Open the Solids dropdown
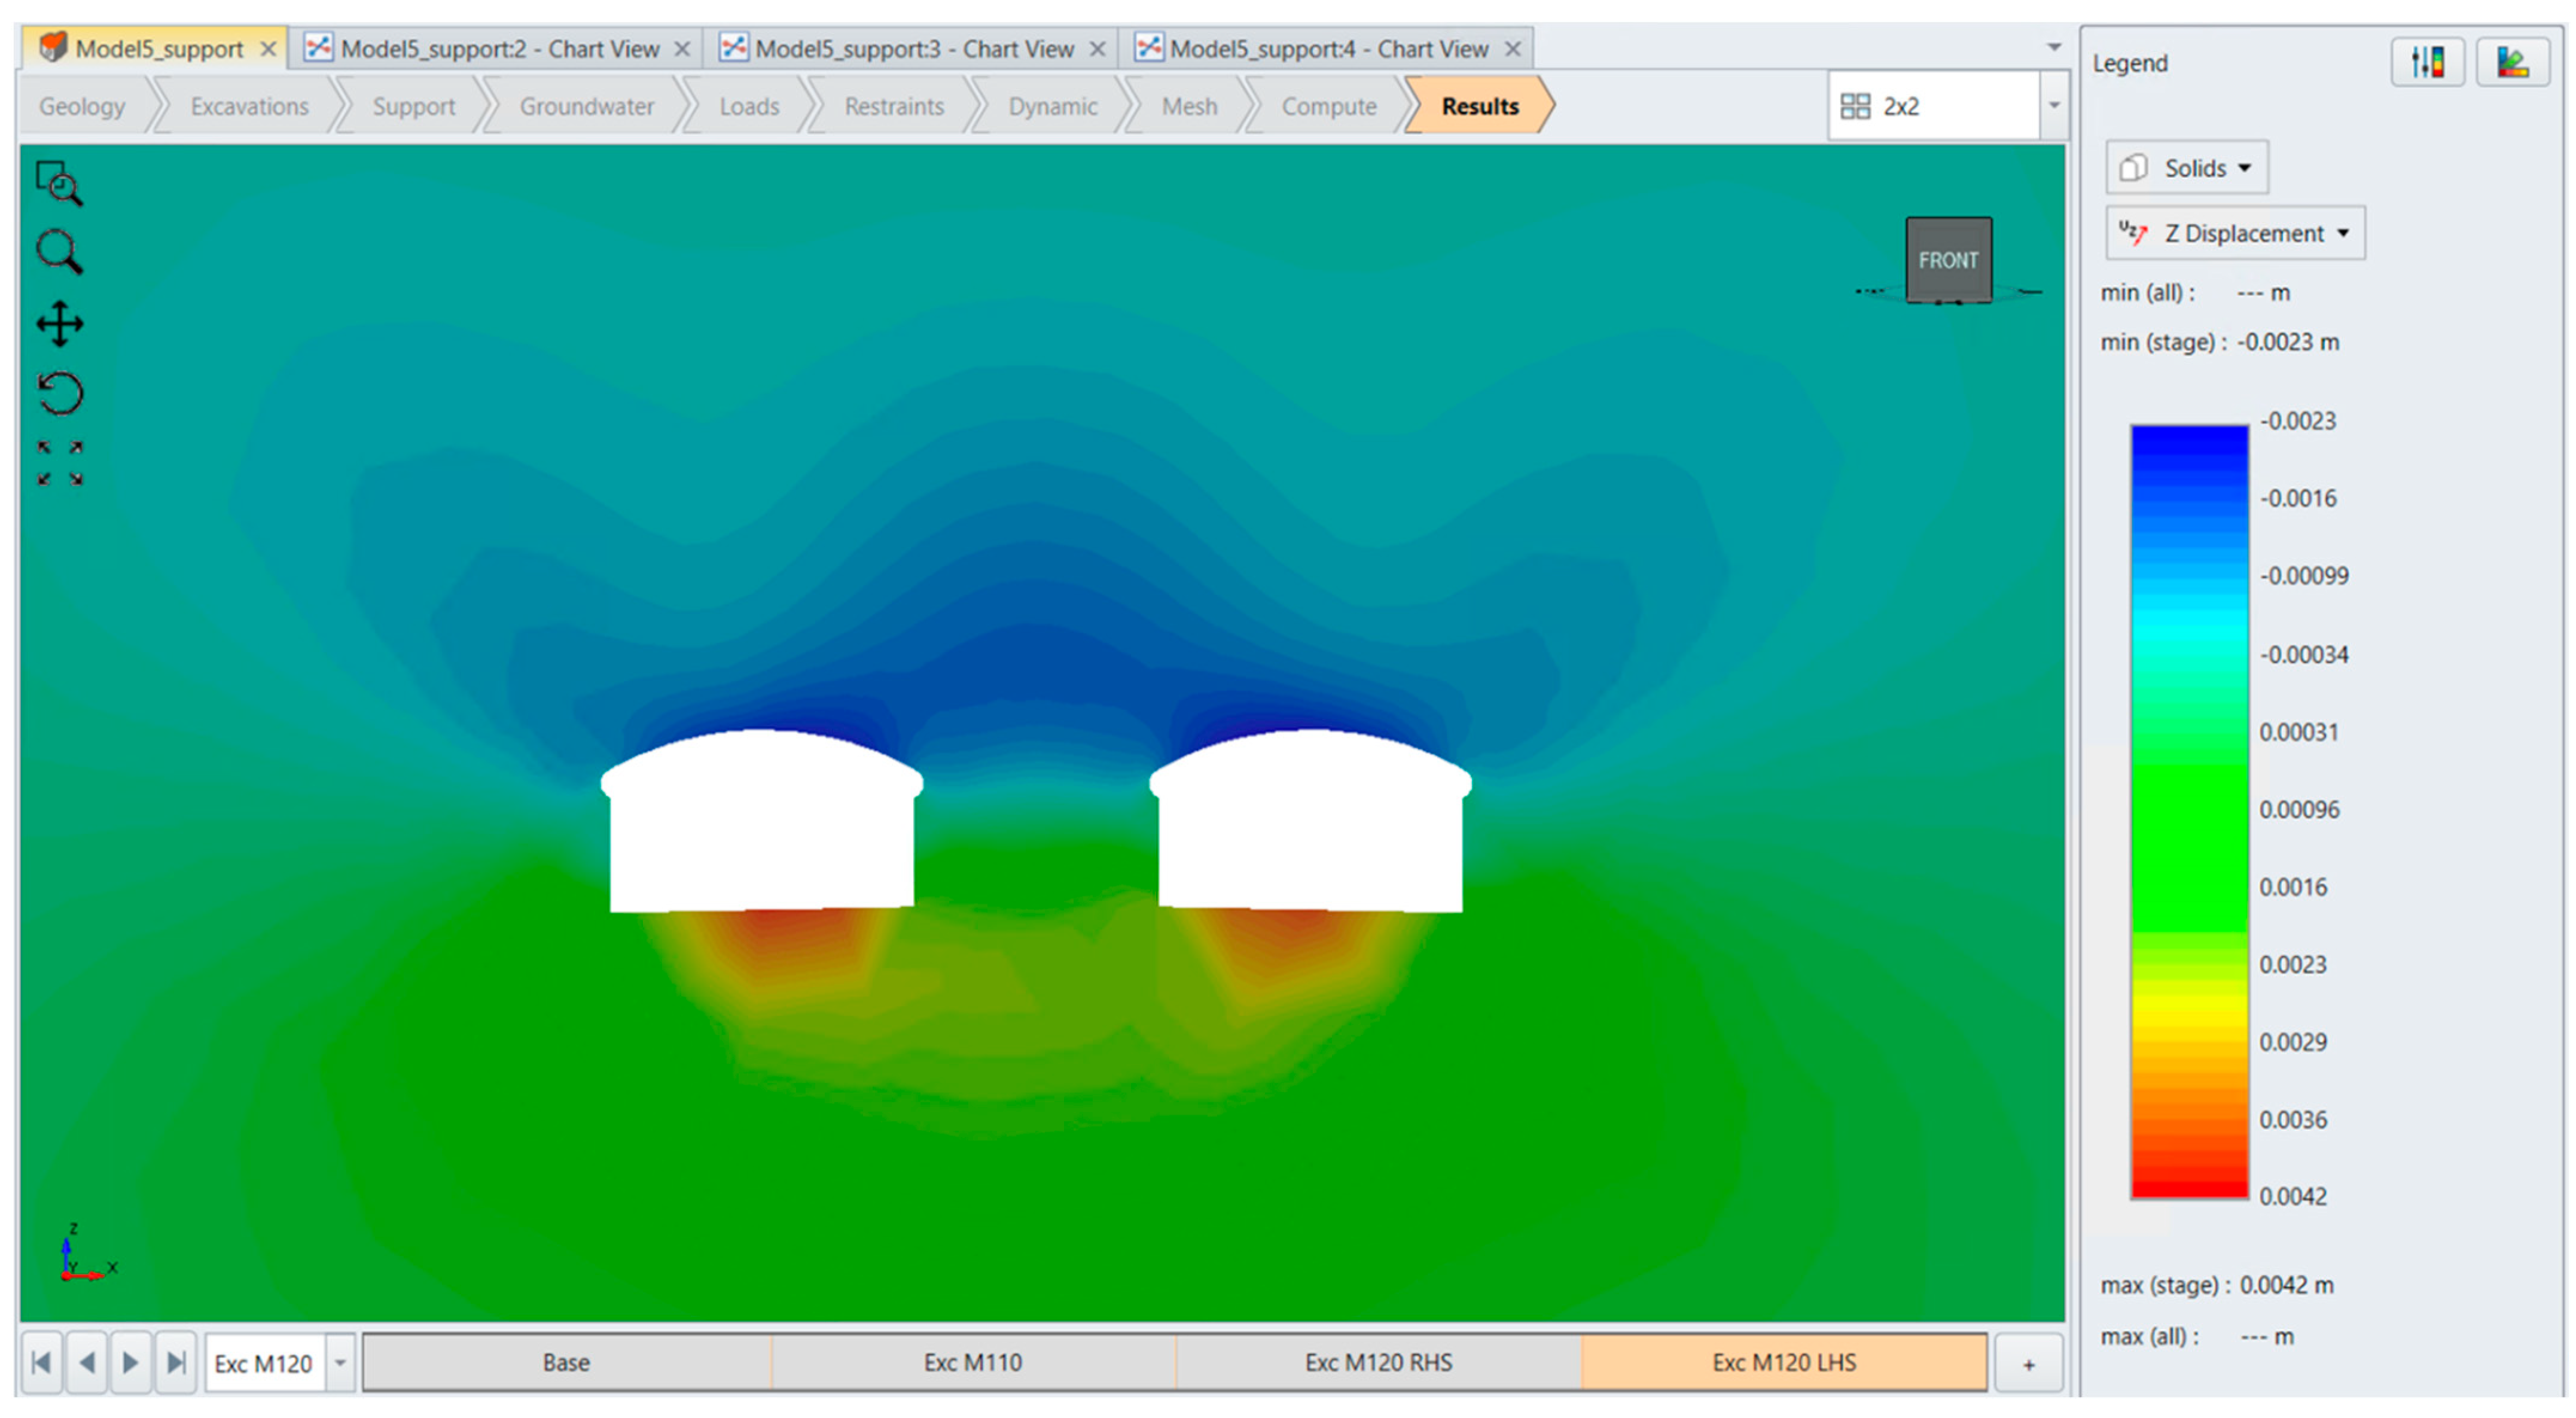 click(2187, 168)
